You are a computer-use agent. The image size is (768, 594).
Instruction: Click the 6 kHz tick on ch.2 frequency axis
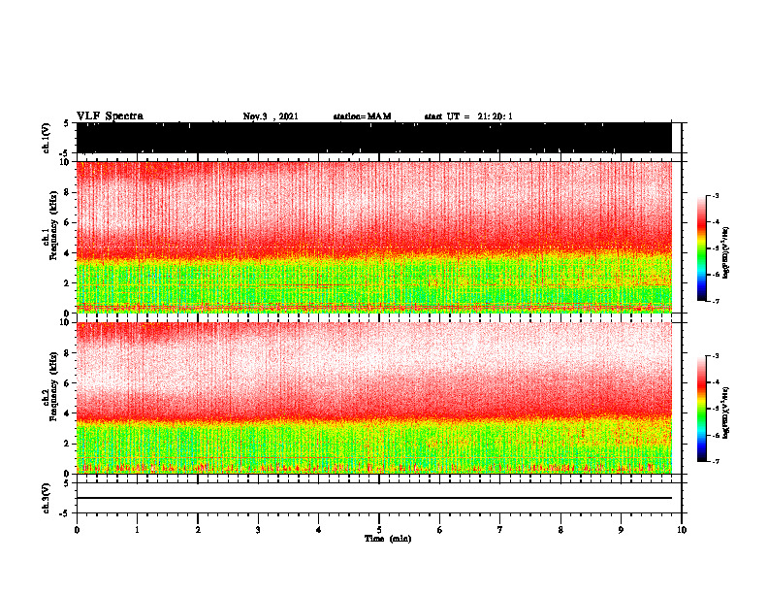click(x=68, y=383)
